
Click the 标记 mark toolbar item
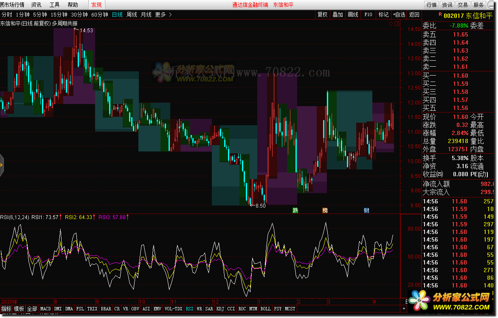tap(383, 14)
